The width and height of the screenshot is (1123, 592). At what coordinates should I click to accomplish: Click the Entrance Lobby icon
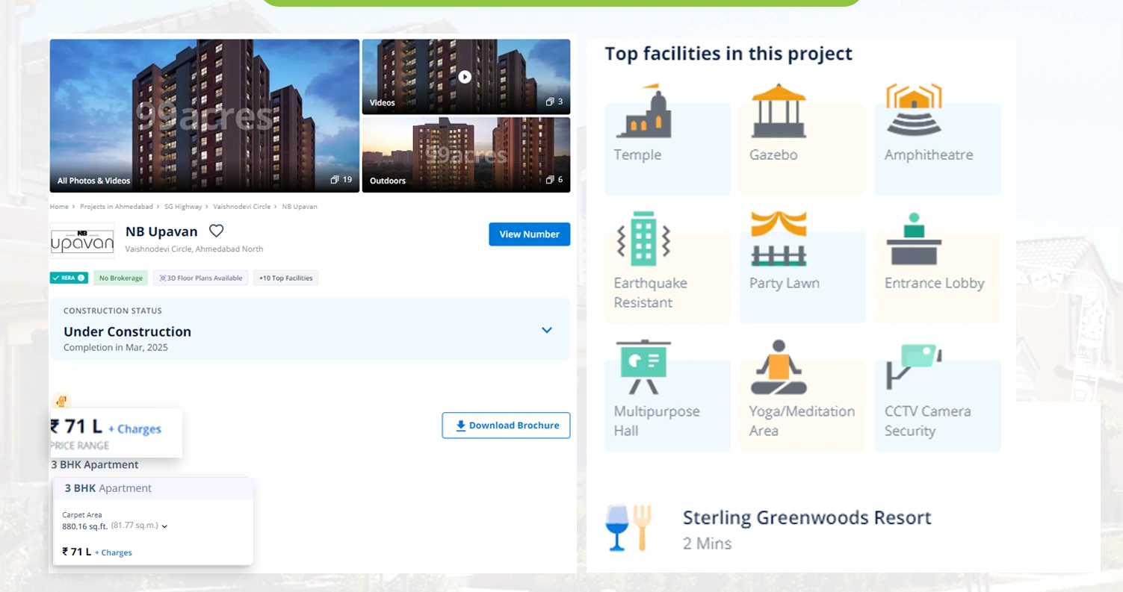(915, 239)
